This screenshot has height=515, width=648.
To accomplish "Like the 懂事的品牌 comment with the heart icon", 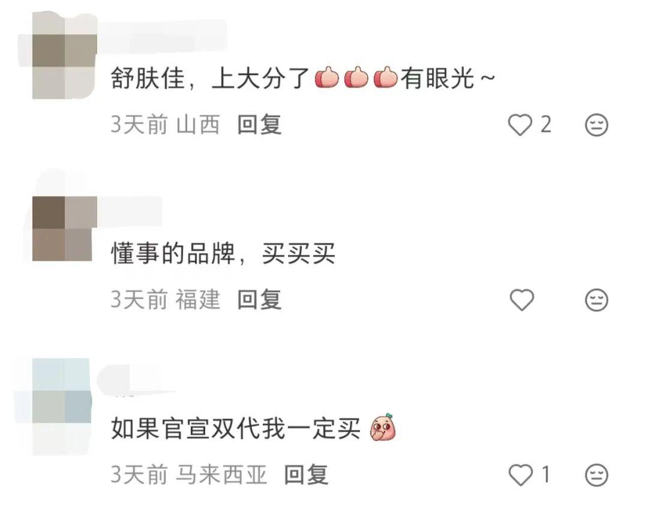I will (522, 299).
